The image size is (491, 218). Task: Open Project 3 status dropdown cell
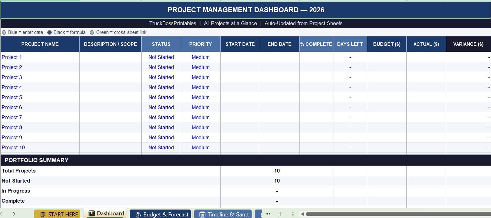tap(161, 77)
